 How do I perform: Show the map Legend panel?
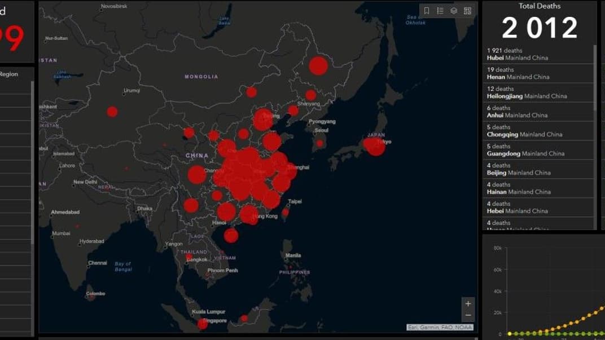pos(440,11)
